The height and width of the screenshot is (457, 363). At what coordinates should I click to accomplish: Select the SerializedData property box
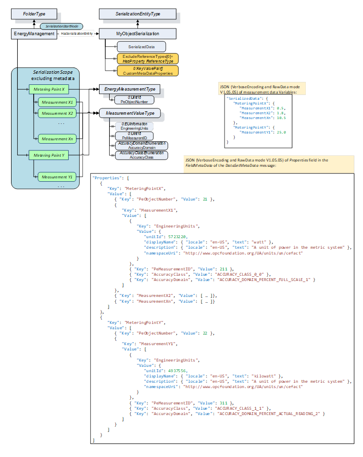tap(141, 47)
